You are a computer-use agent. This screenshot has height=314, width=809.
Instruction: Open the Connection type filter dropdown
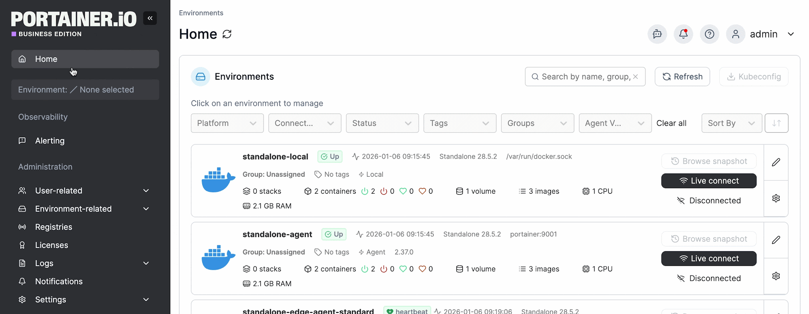(x=305, y=123)
